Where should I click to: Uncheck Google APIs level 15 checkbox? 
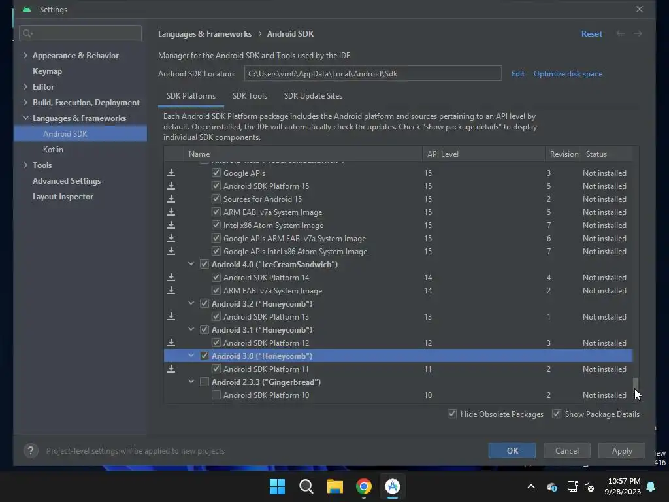[x=216, y=173]
